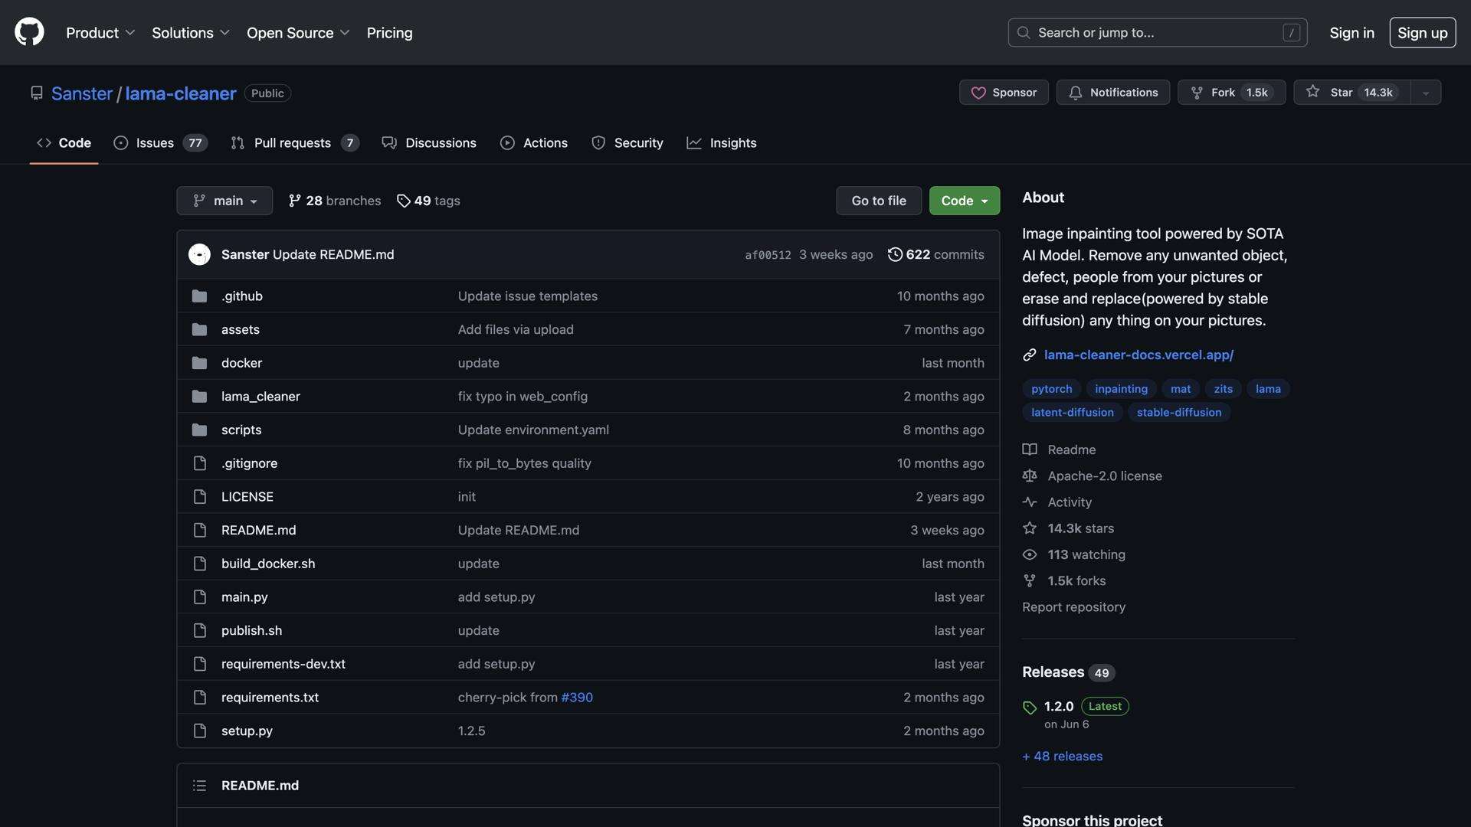Viewport: 1471px width, 827px height.
Task: Click the Go to file button
Action: pos(878,201)
